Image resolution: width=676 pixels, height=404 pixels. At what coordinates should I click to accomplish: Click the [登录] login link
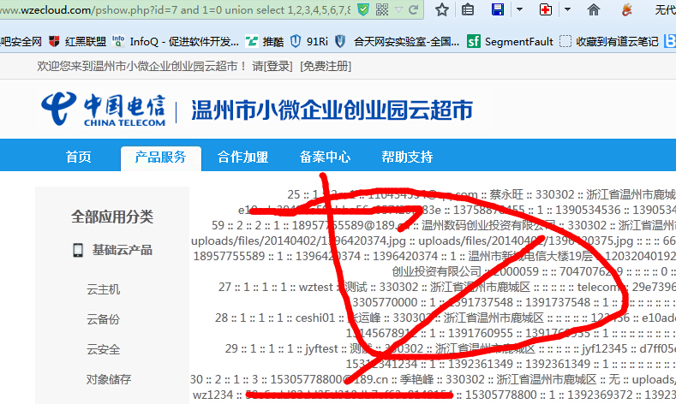pyautogui.click(x=278, y=66)
